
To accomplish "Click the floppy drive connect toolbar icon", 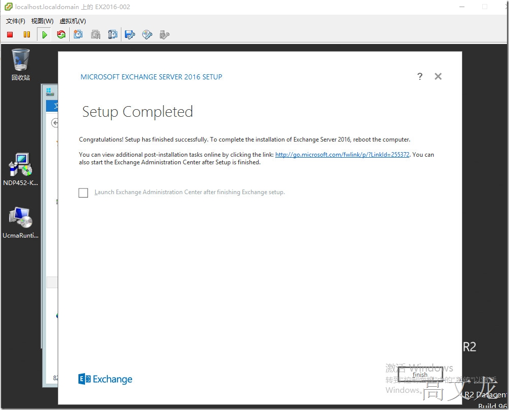I will click(x=130, y=34).
